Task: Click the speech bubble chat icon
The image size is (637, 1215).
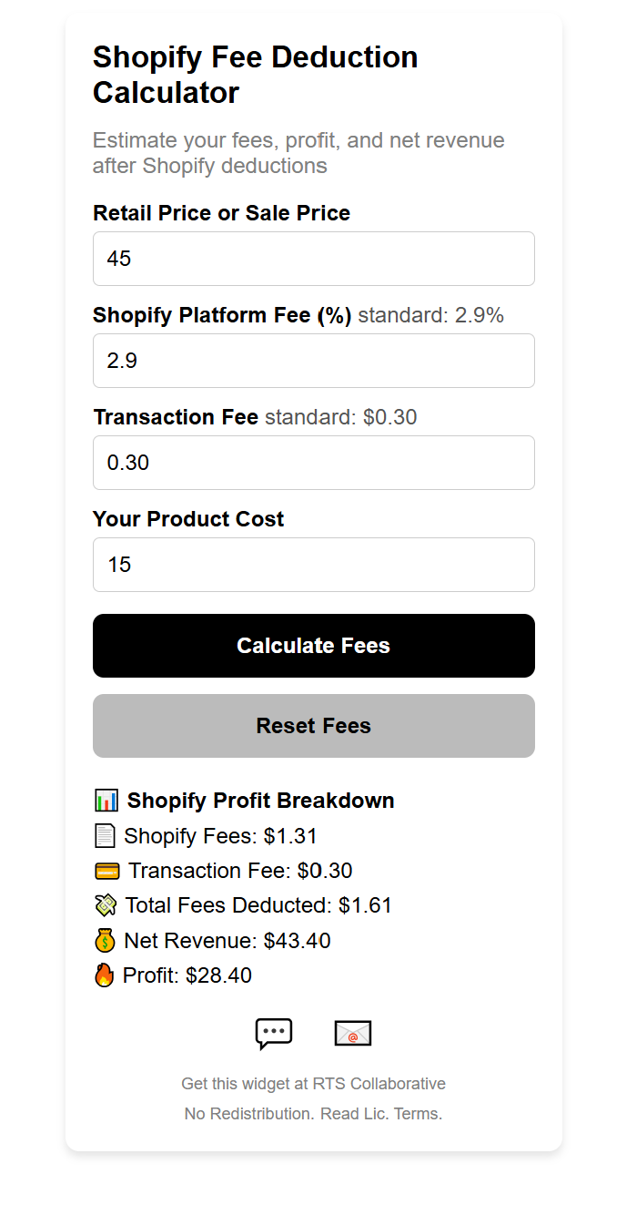Action: (274, 1034)
